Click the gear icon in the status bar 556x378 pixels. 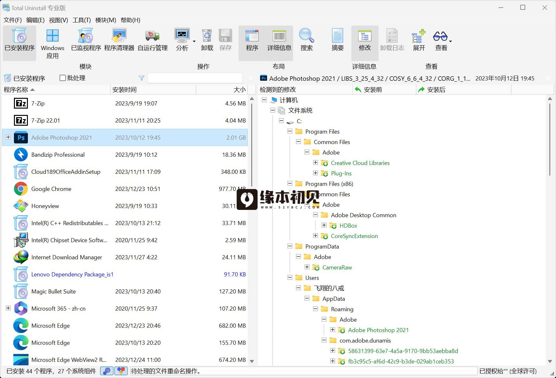107,371
